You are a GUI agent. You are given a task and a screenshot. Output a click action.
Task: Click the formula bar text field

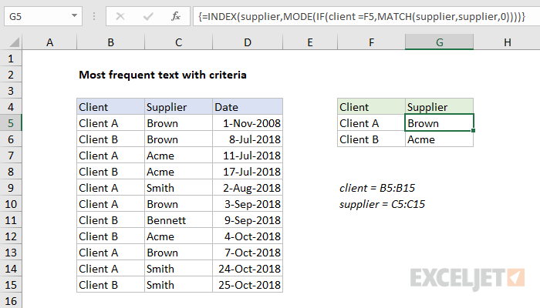[366, 16]
